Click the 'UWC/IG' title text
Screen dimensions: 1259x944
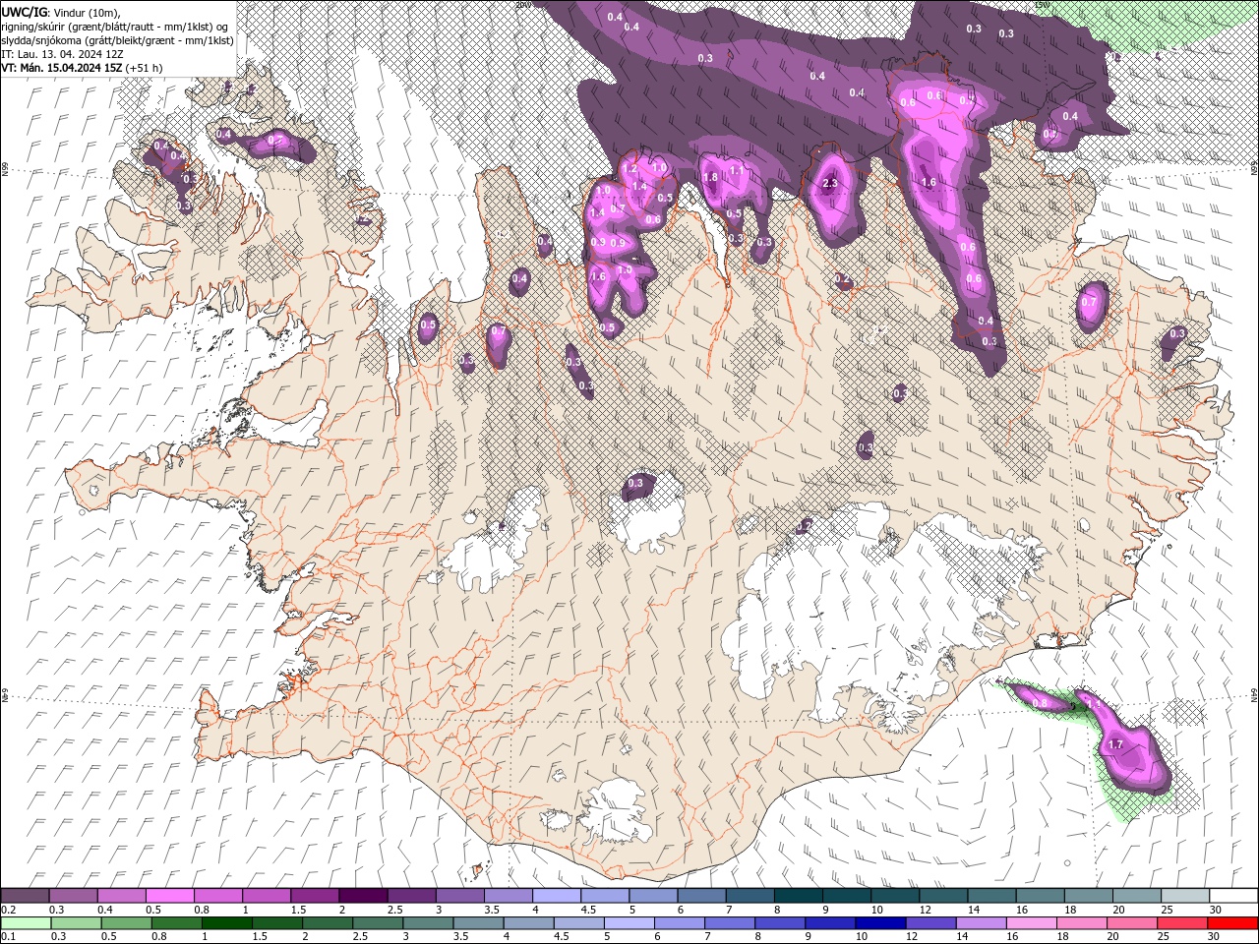click(23, 11)
